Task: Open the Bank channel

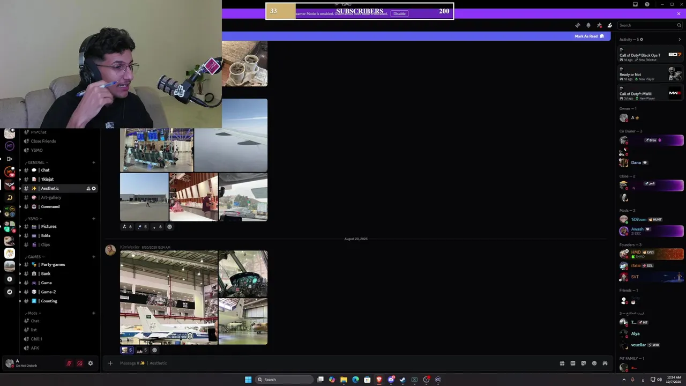Action: (59, 273)
